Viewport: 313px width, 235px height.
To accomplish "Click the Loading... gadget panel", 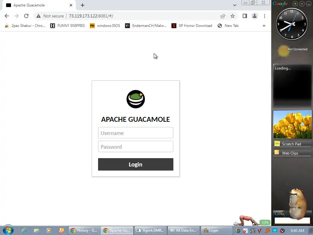I will click(292, 86).
